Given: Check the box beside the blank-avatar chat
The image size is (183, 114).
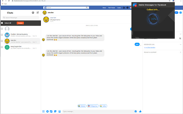Looking at the screenshot, I should click(2, 28).
